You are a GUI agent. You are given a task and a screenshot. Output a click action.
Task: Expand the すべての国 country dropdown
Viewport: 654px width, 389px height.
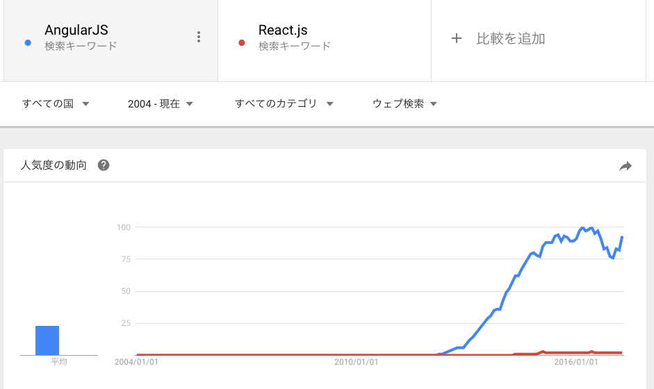[56, 103]
